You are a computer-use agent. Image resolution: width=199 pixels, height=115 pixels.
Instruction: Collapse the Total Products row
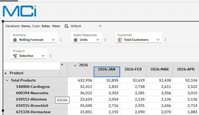click(x=7, y=80)
